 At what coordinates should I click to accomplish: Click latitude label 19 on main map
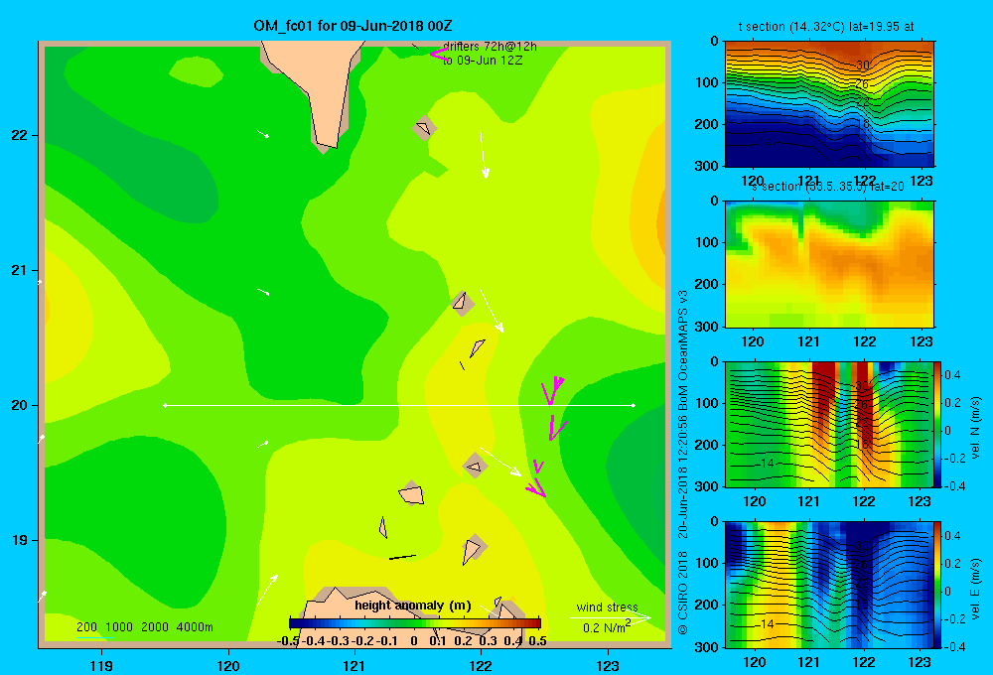tap(20, 540)
